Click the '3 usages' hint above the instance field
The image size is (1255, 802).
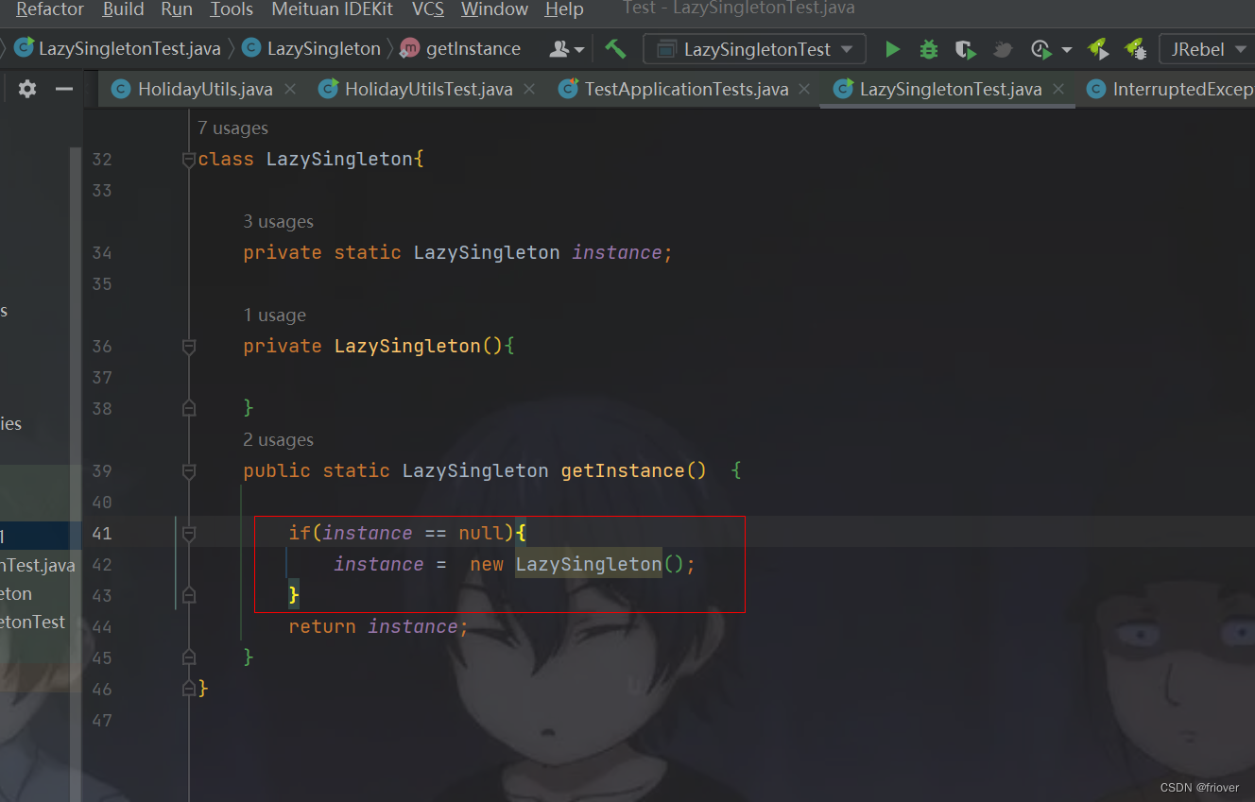pos(278,222)
